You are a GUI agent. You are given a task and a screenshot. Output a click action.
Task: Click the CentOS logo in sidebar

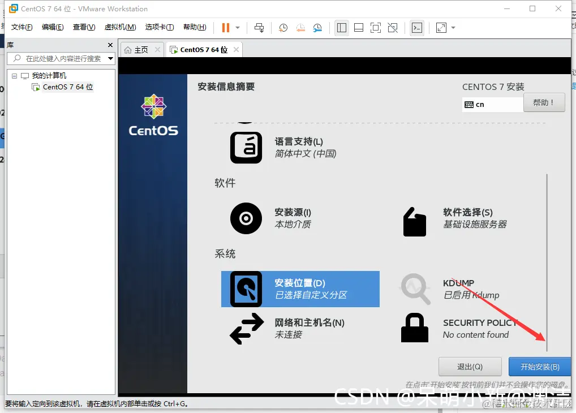(x=153, y=115)
